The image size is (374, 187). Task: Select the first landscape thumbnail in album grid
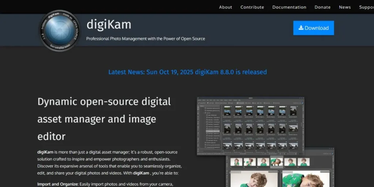click(x=227, y=111)
